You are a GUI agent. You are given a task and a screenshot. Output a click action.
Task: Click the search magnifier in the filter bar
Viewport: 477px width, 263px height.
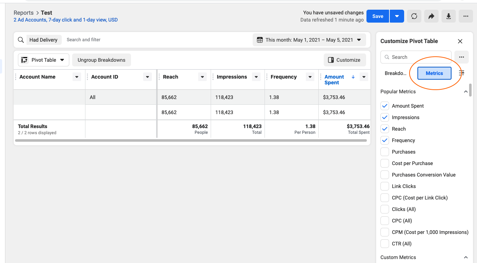[x=20, y=39]
